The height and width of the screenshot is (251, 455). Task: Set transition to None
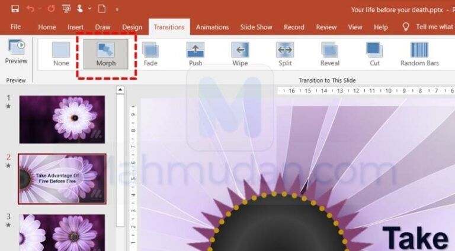pos(61,53)
